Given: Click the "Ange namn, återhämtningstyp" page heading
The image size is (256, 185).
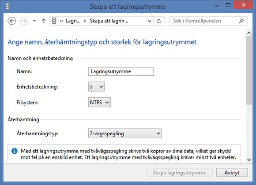Looking at the screenshot, I should [x=102, y=42].
